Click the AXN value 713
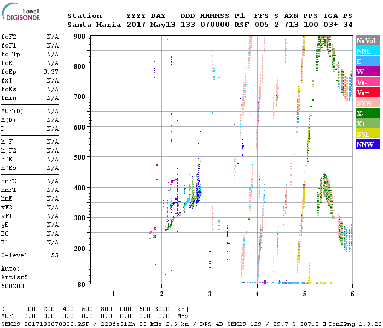The width and height of the screenshot is (383, 328). [291, 25]
